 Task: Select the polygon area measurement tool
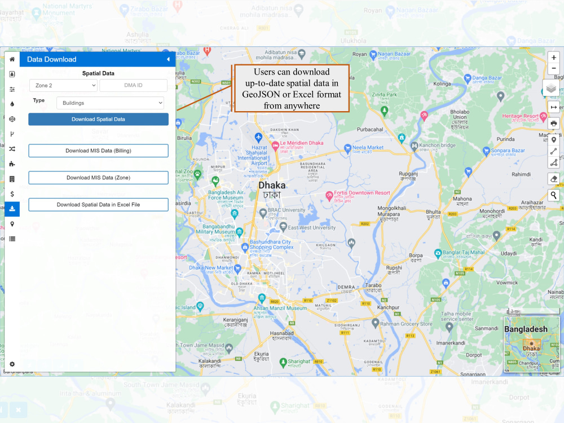click(553, 162)
